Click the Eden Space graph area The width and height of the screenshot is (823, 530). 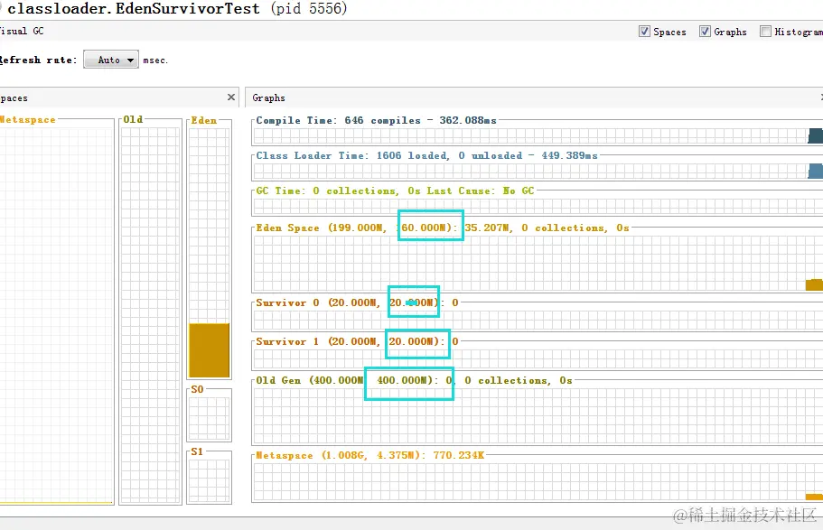(538, 264)
